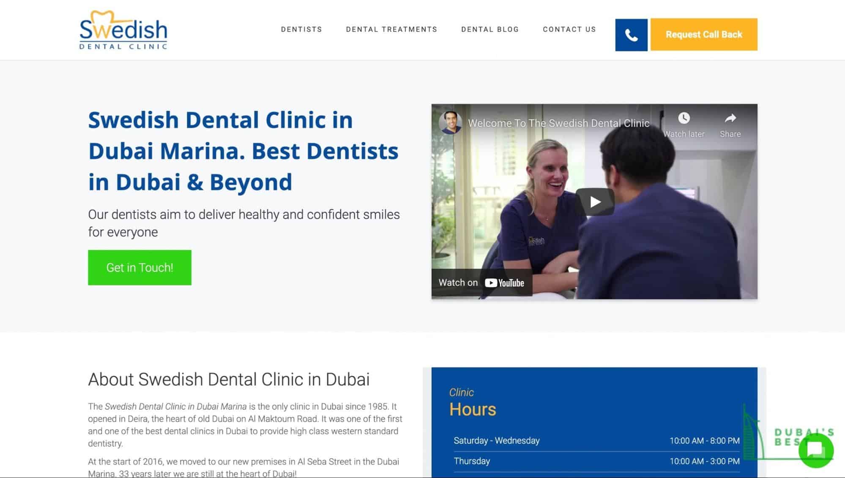Image resolution: width=845 pixels, height=478 pixels.
Task: Click the Share arrow icon on video
Action: (x=730, y=118)
